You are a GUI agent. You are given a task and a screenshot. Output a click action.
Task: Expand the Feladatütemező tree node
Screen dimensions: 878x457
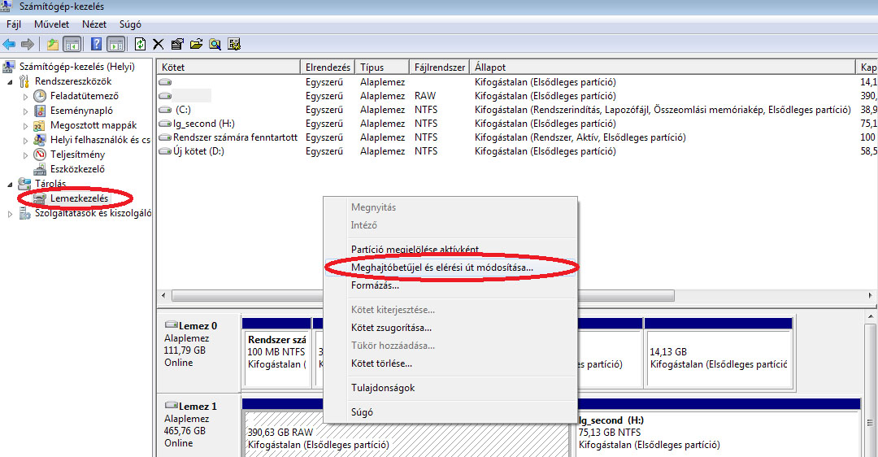tap(25, 96)
